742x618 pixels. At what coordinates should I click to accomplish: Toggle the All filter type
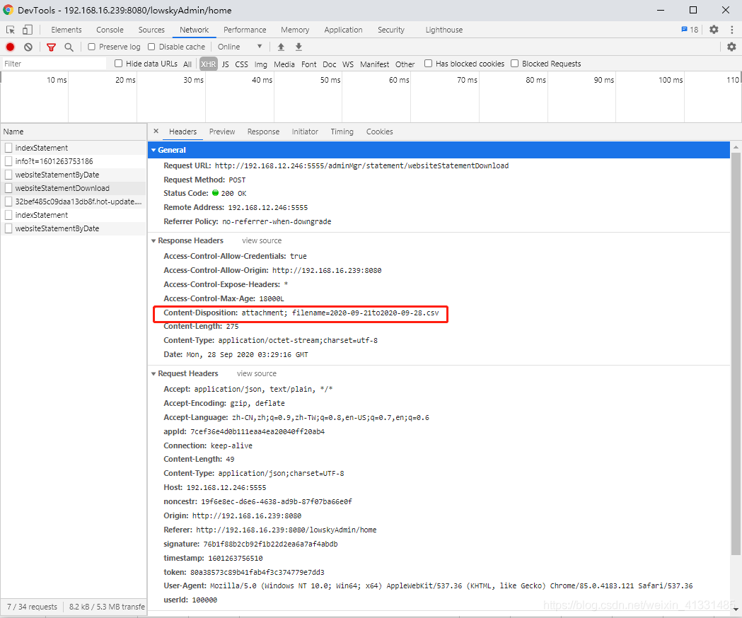pyautogui.click(x=187, y=64)
